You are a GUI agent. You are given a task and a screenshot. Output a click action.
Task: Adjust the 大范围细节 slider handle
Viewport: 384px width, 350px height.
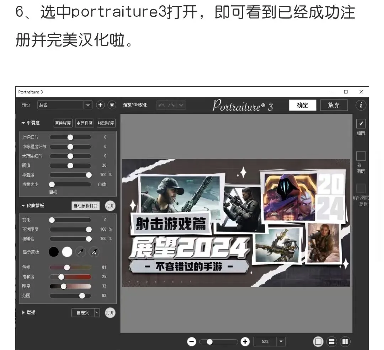click(x=70, y=156)
